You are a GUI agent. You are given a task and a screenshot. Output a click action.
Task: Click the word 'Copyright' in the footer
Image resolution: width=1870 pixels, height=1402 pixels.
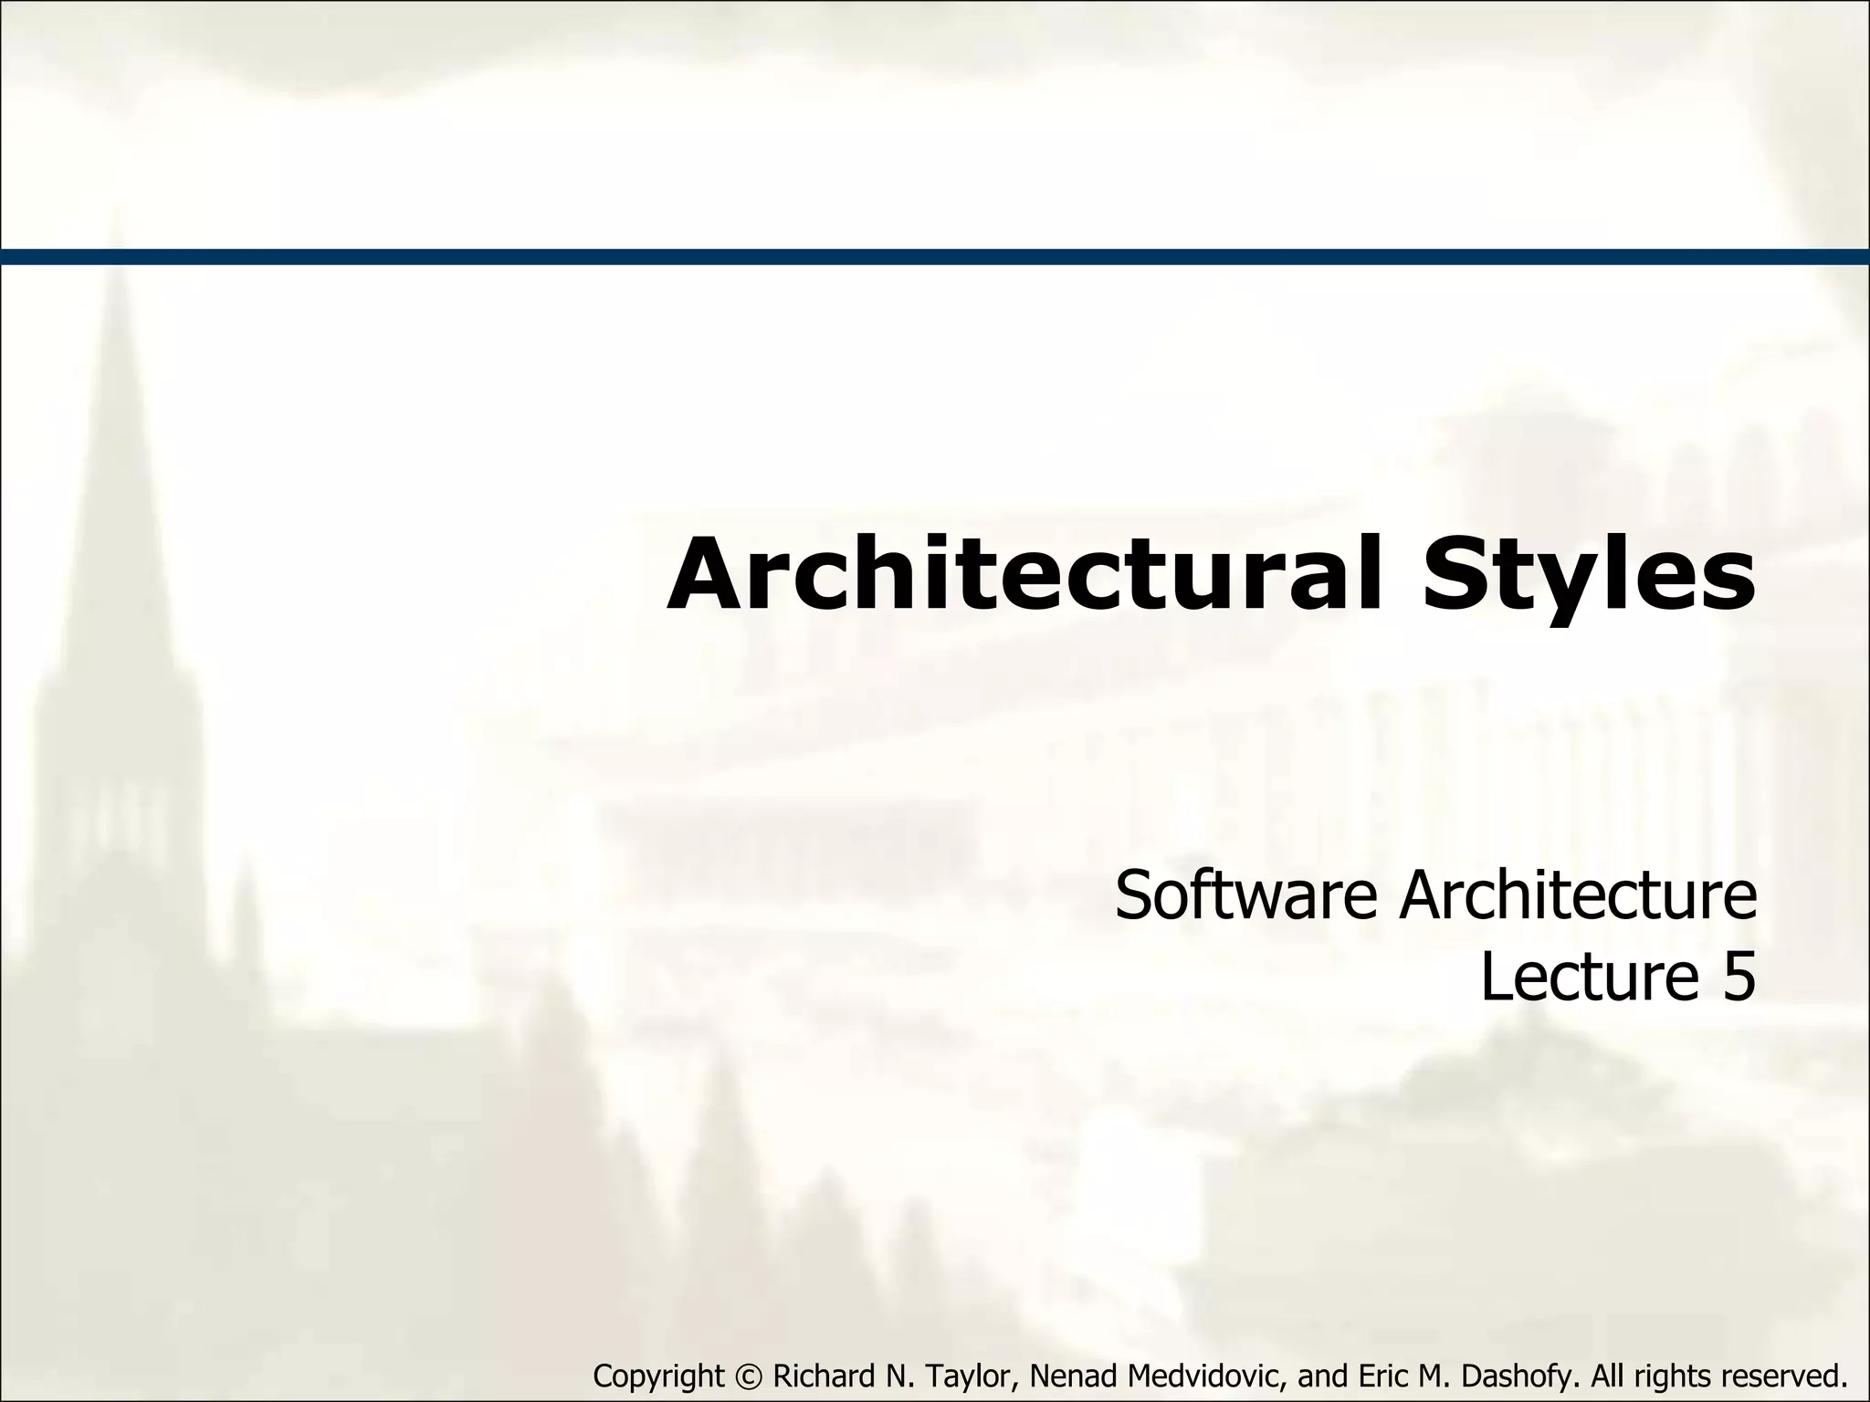coord(658,1375)
